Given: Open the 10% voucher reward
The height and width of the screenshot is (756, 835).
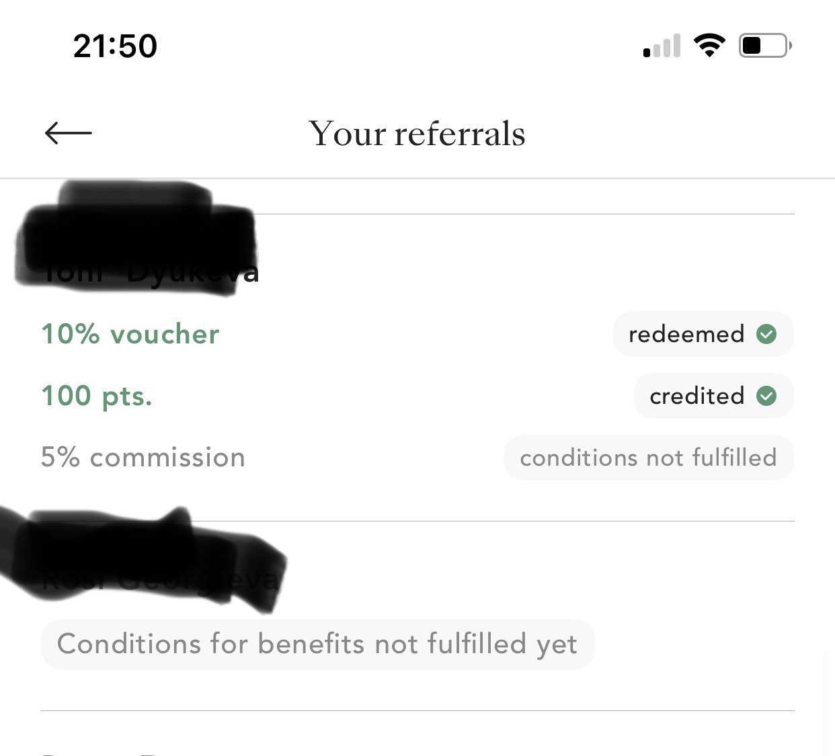Looking at the screenshot, I should tap(130, 334).
